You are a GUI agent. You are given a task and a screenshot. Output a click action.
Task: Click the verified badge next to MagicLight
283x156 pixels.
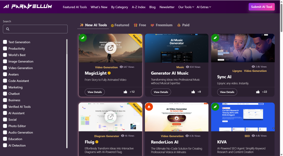pos(109,73)
